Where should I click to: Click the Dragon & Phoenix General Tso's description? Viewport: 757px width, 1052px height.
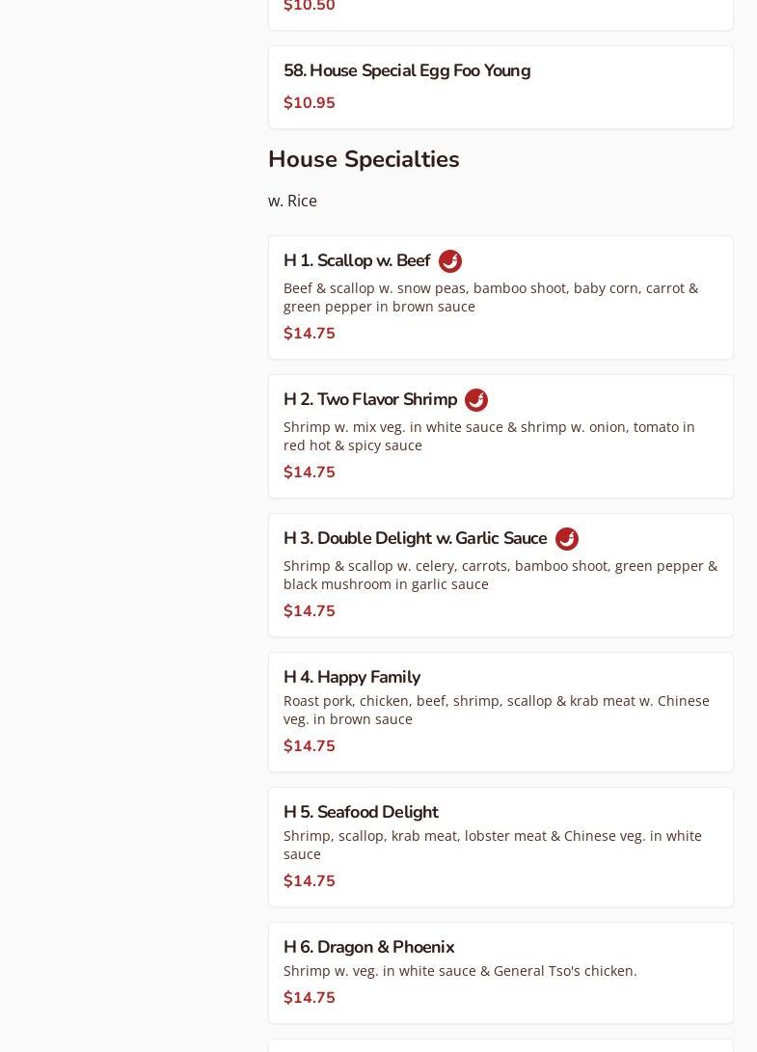[x=460, y=971]
